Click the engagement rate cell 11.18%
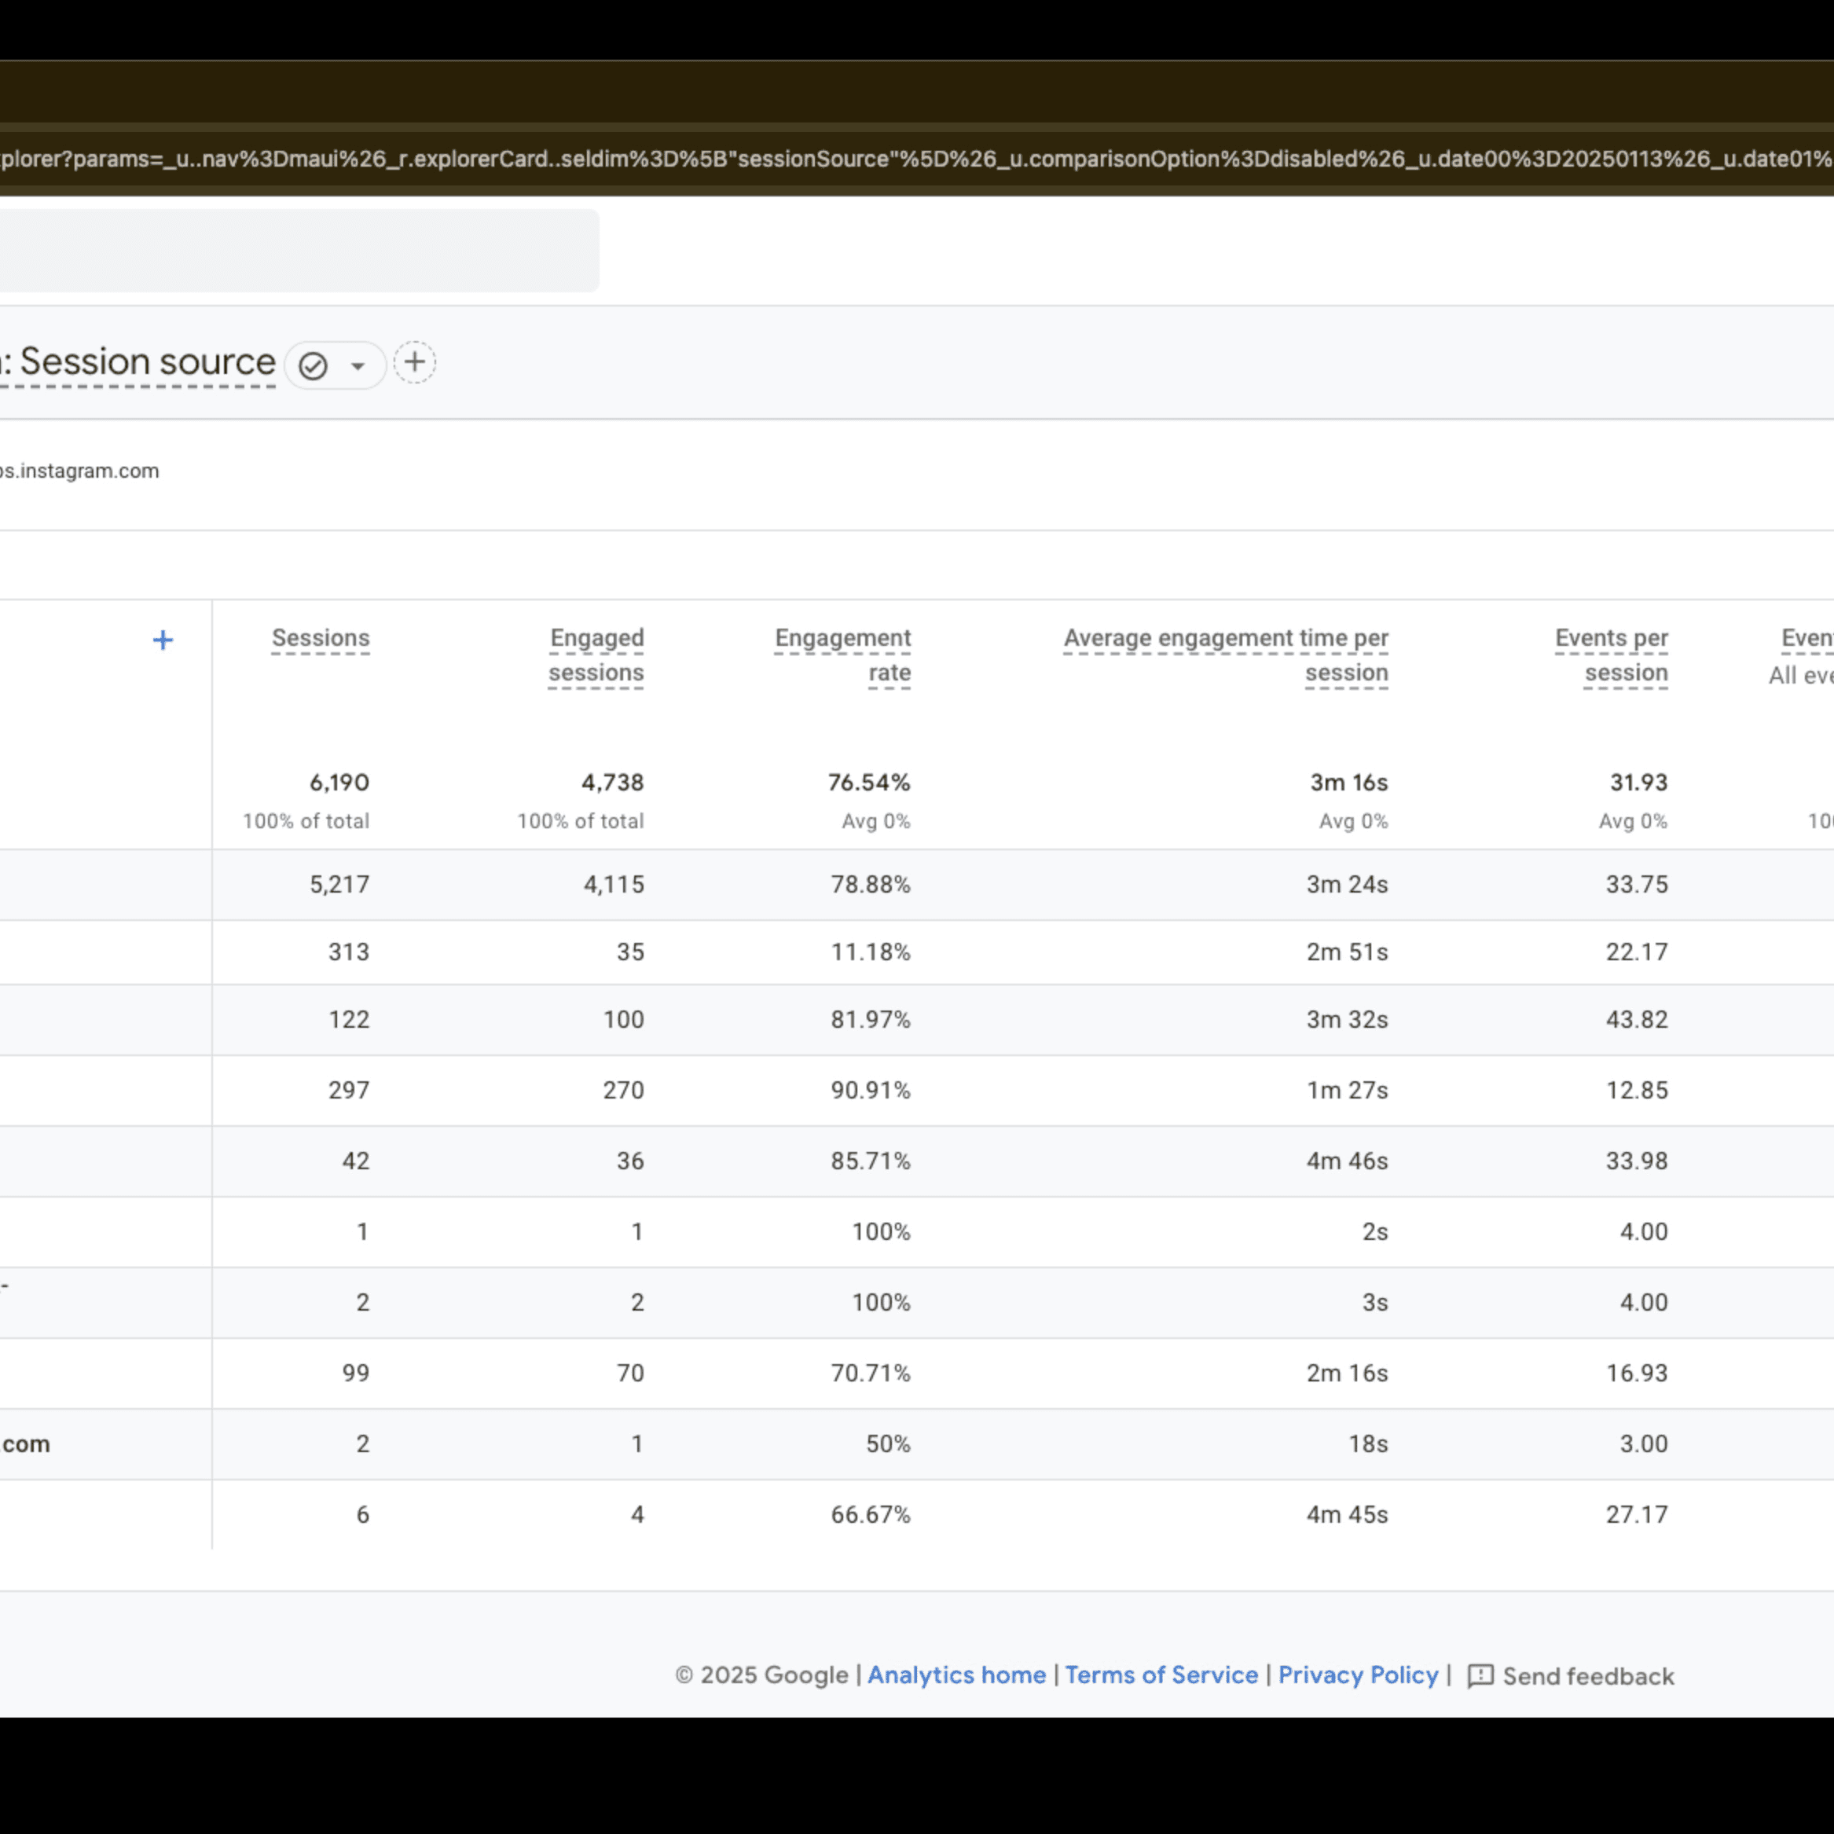The width and height of the screenshot is (1834, 1834). click(871, 952)
